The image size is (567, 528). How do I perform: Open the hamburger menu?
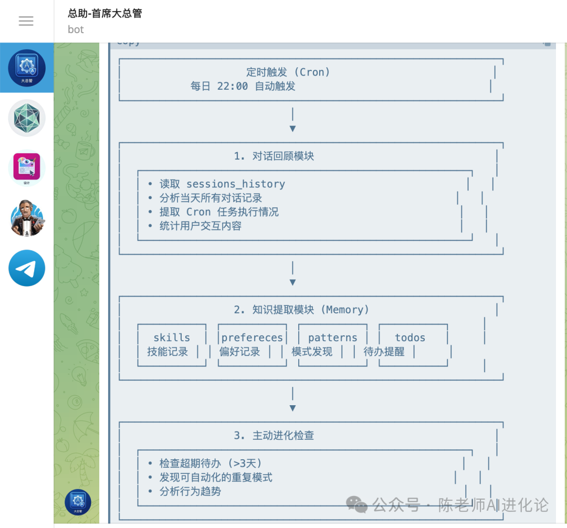click(26, 21)
